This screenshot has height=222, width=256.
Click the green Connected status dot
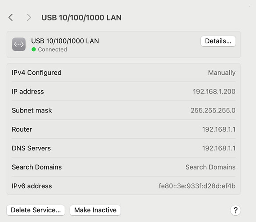point(34,49)
